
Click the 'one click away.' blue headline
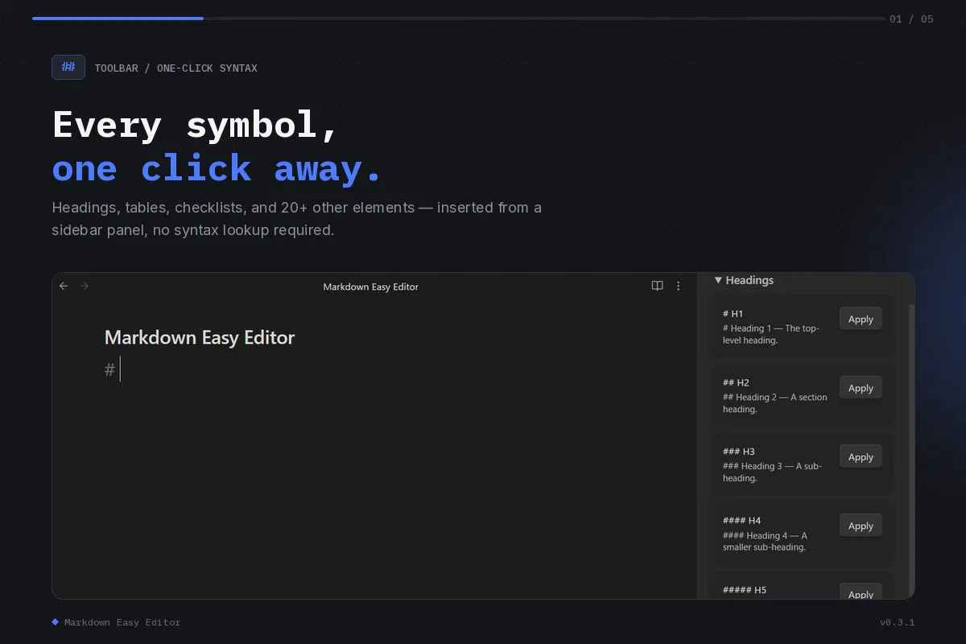coord(217,169)
